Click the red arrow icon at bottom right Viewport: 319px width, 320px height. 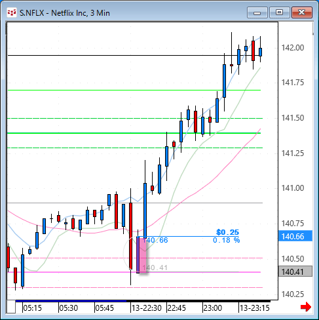coord(306,307)
